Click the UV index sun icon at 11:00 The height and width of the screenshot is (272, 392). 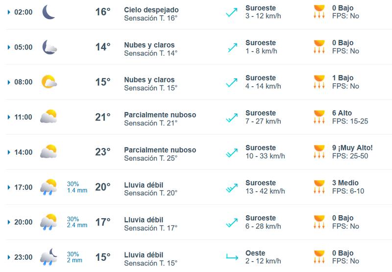coord(319,117)
